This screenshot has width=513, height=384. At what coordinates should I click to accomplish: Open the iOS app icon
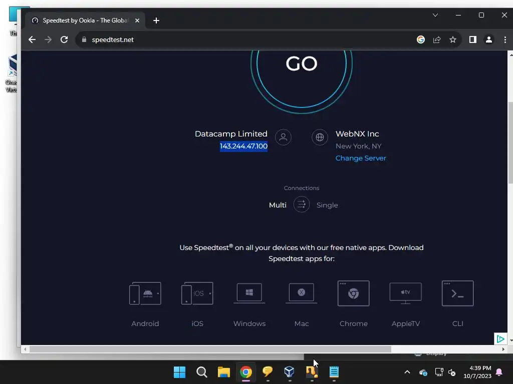click(197, 293)
